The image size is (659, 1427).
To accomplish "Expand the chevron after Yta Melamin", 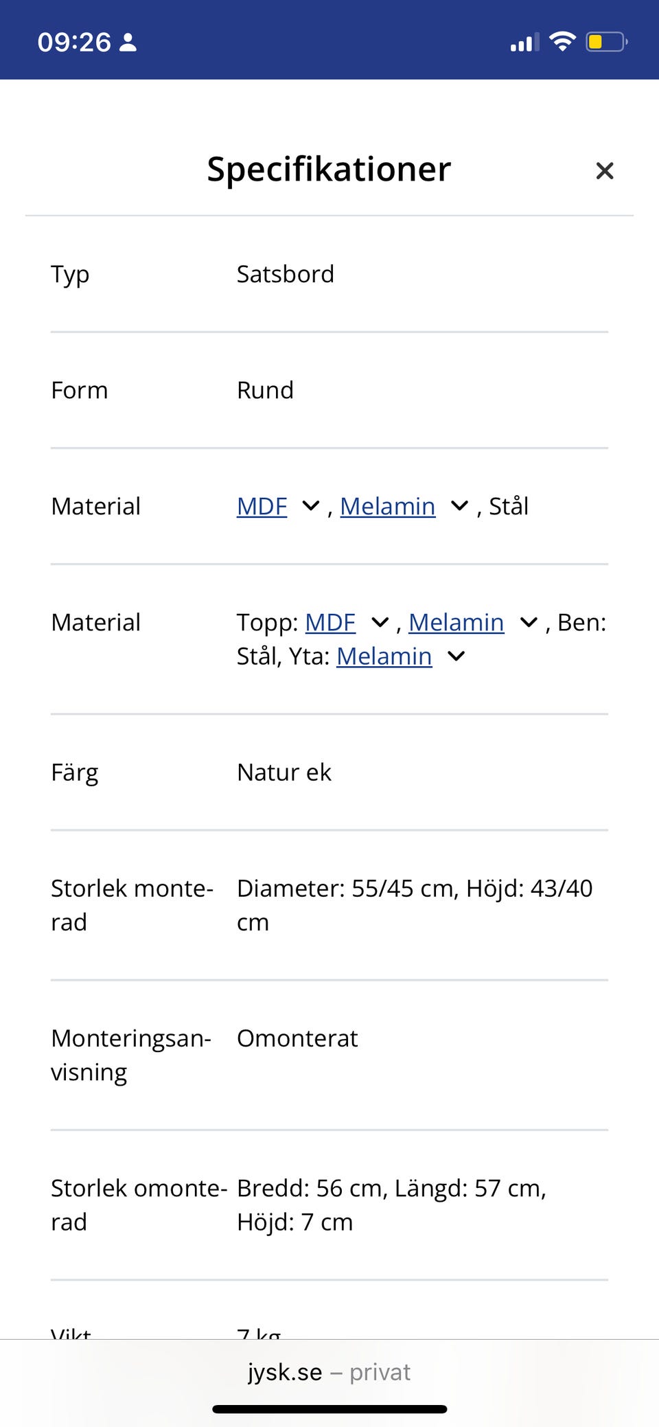I will [456, 656].
